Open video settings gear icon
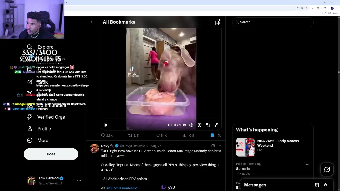The image size is (340, 191). click(x=199, y=125)
